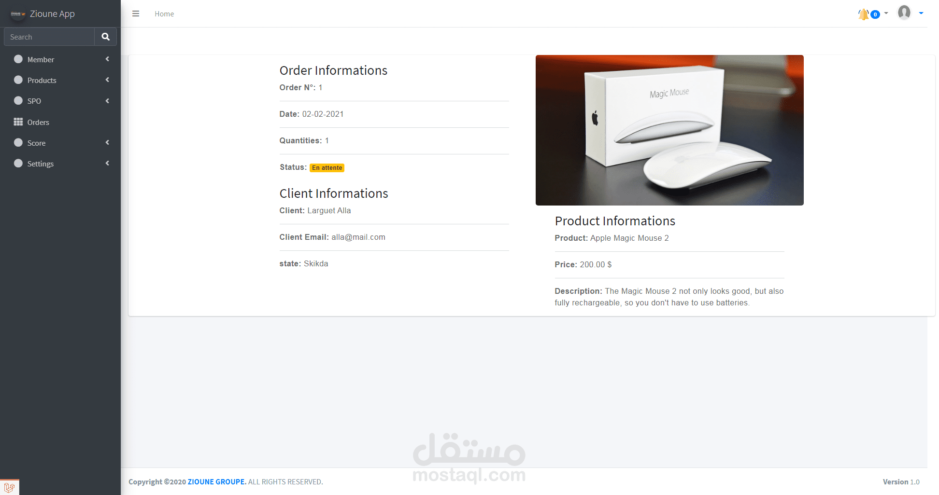Open the user profile dropdown caret
The width and height of the screenshot is (939, 495).
[921, 13]
